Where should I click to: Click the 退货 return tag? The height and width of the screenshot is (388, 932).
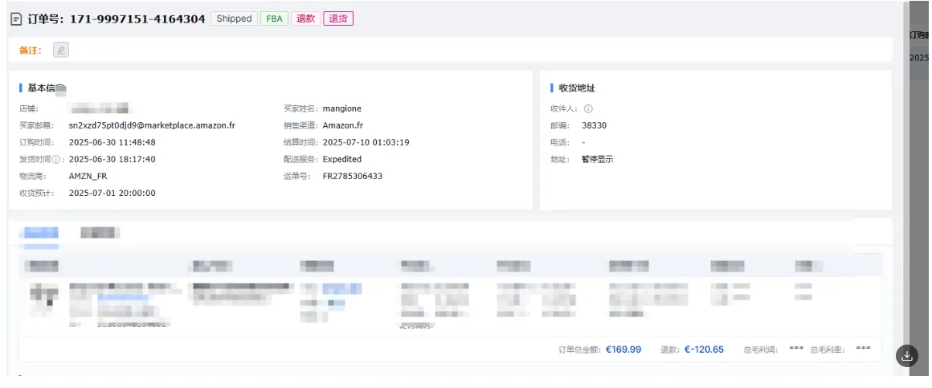tap(338, 18)
